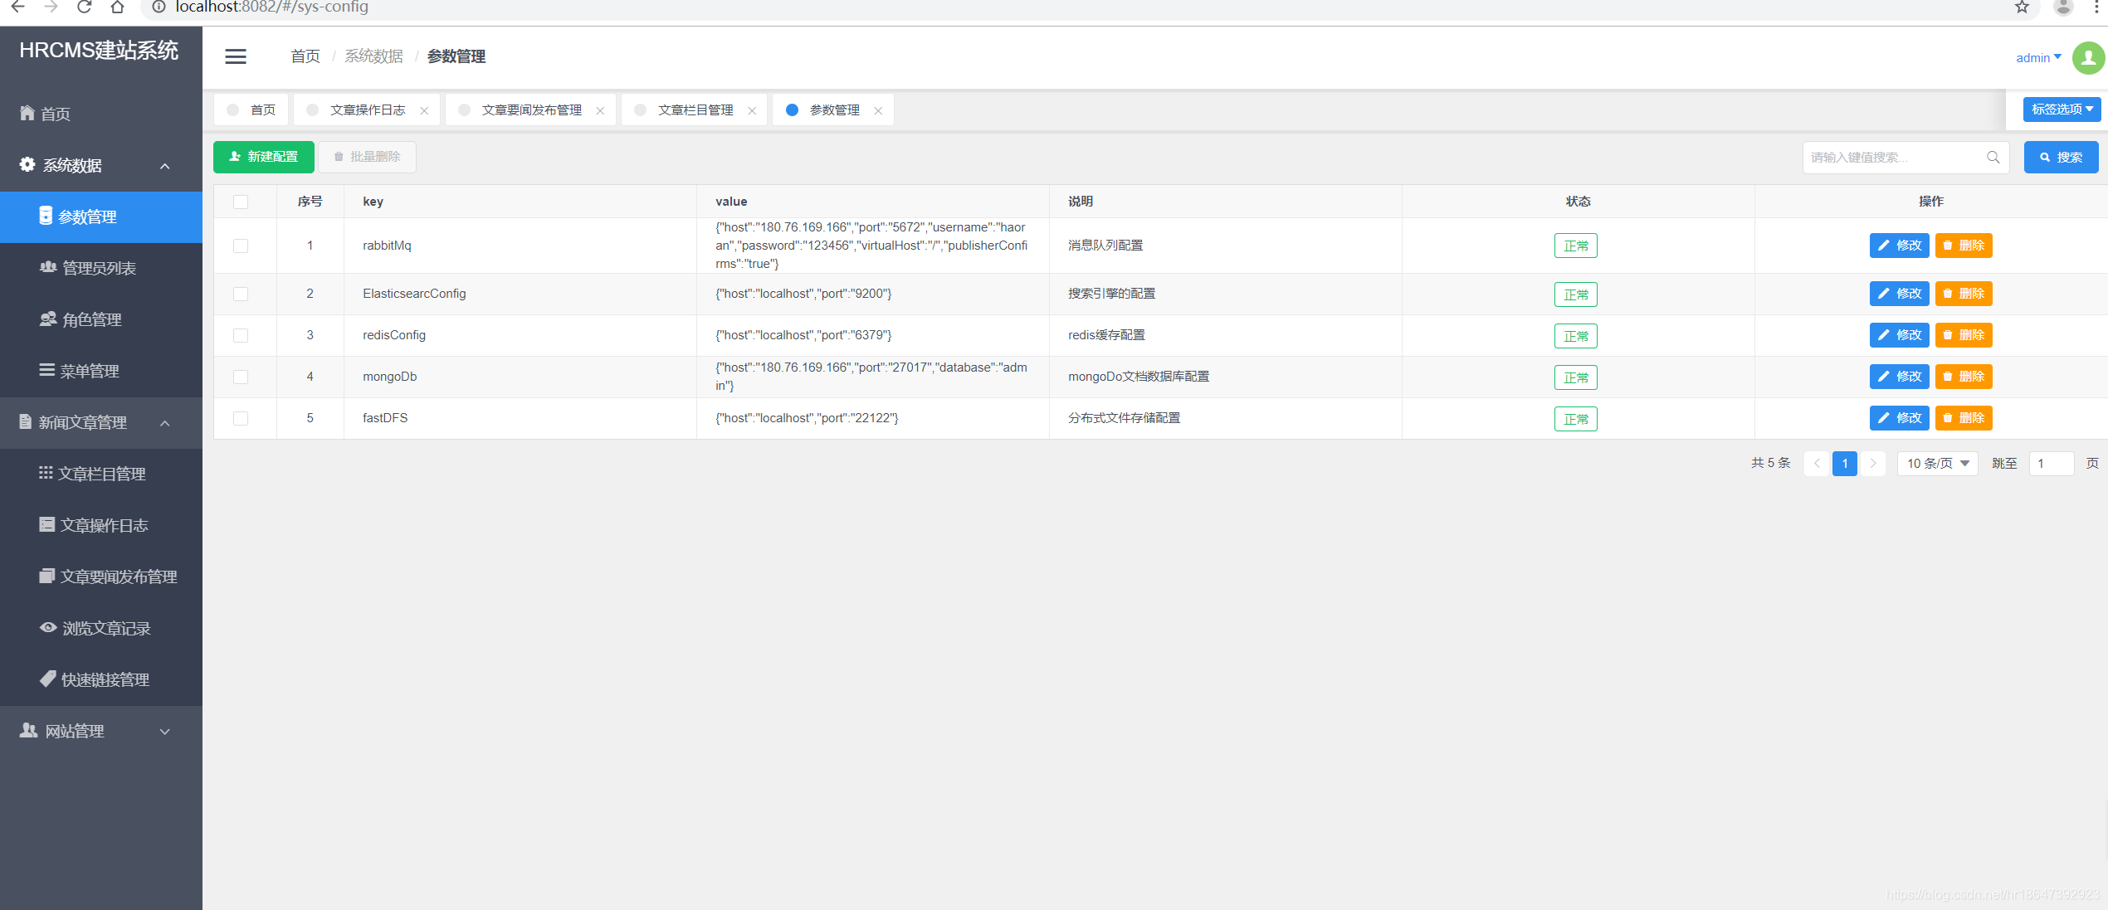Viewport: 2108px width, 910px height.
Task: Bookmark page with the star icon
Action: (x=2022, y=7)
